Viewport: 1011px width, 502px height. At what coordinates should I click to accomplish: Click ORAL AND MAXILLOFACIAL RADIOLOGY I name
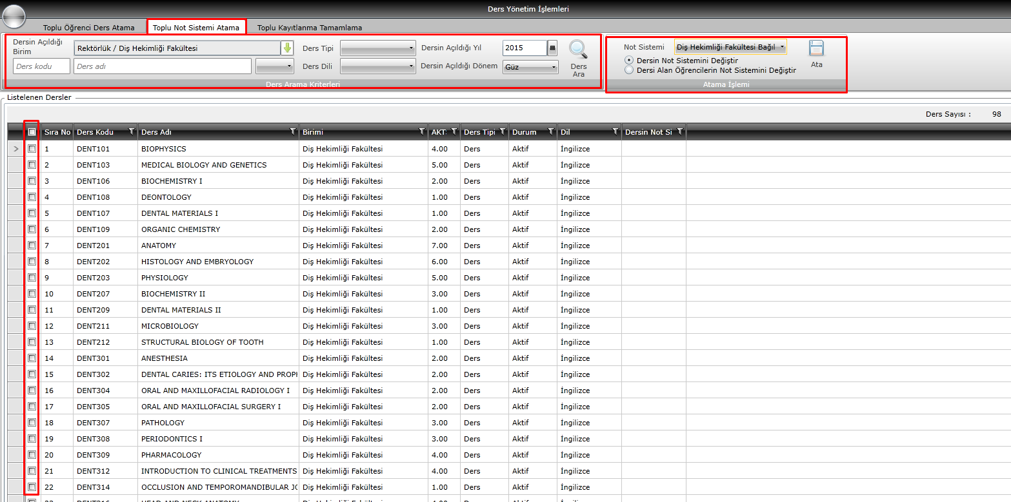215,391
